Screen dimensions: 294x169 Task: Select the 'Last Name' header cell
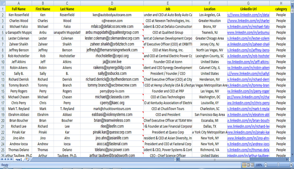(x=67, y=9)
